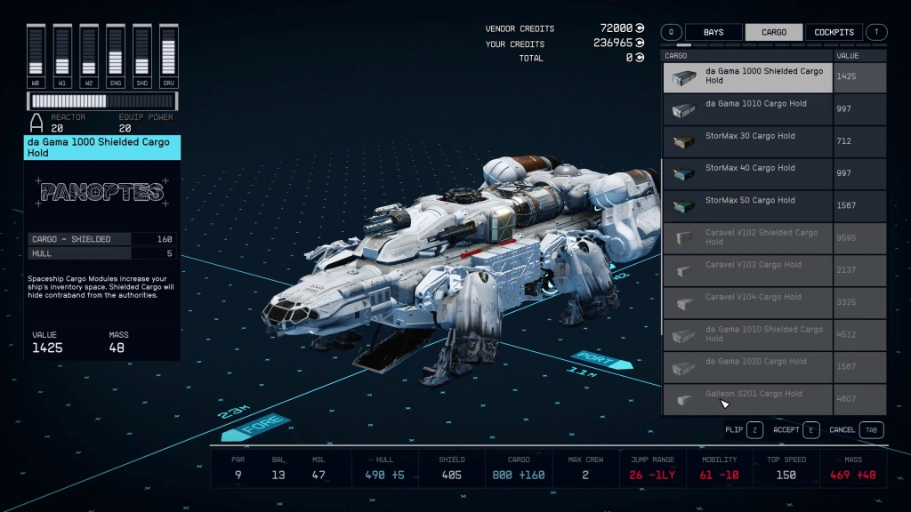Click the 712 value of StorMax 30
911x512 pixels.
(843, 141)
